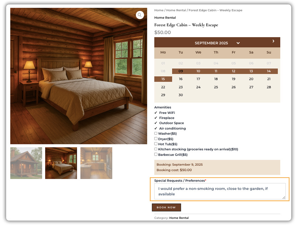Toggle the Hot Tub ($5) add-on
Image resolution: width=297 pixels, height=225 pixels.
click(x=155, y=143)
